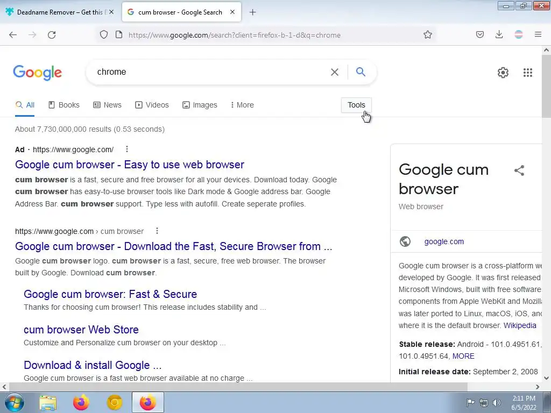Viewport: 551px width, 413px height.
Task: Click the page info icon in the address bar
Action: click(x=119, y=35)
